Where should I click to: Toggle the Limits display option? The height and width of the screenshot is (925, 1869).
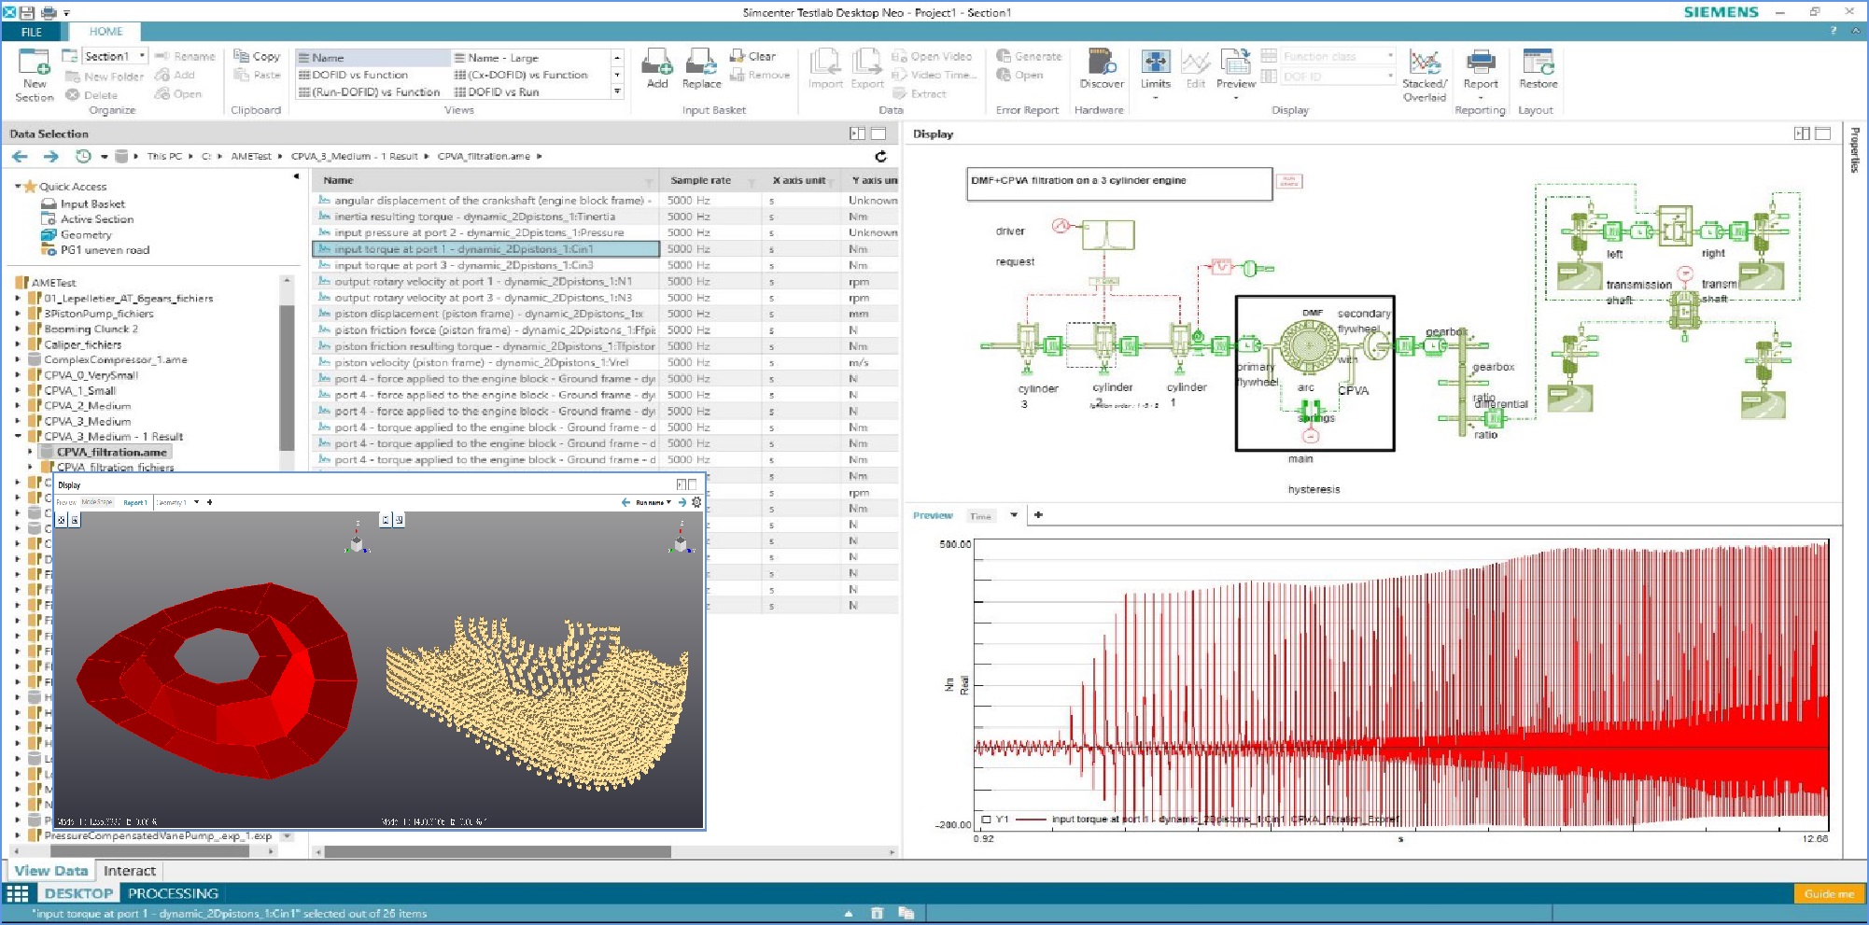coord(1155,65)
